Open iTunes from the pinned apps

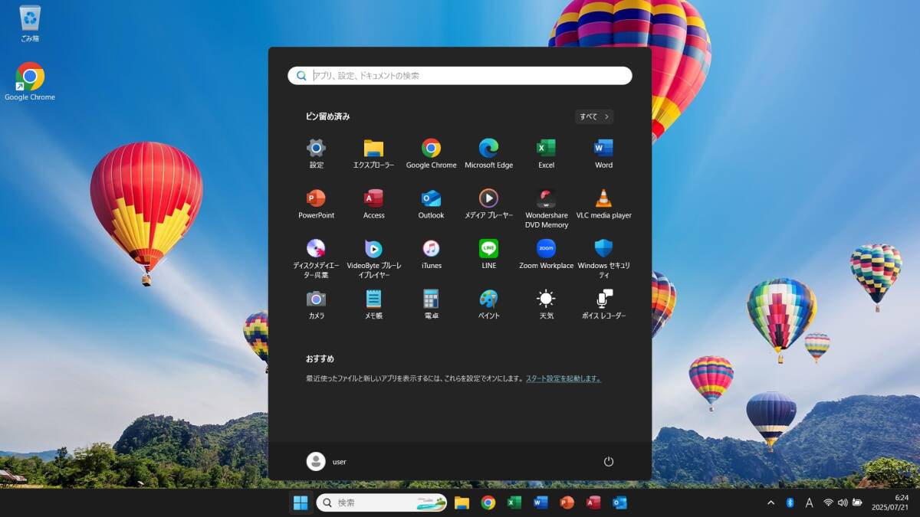click(431, 254)
